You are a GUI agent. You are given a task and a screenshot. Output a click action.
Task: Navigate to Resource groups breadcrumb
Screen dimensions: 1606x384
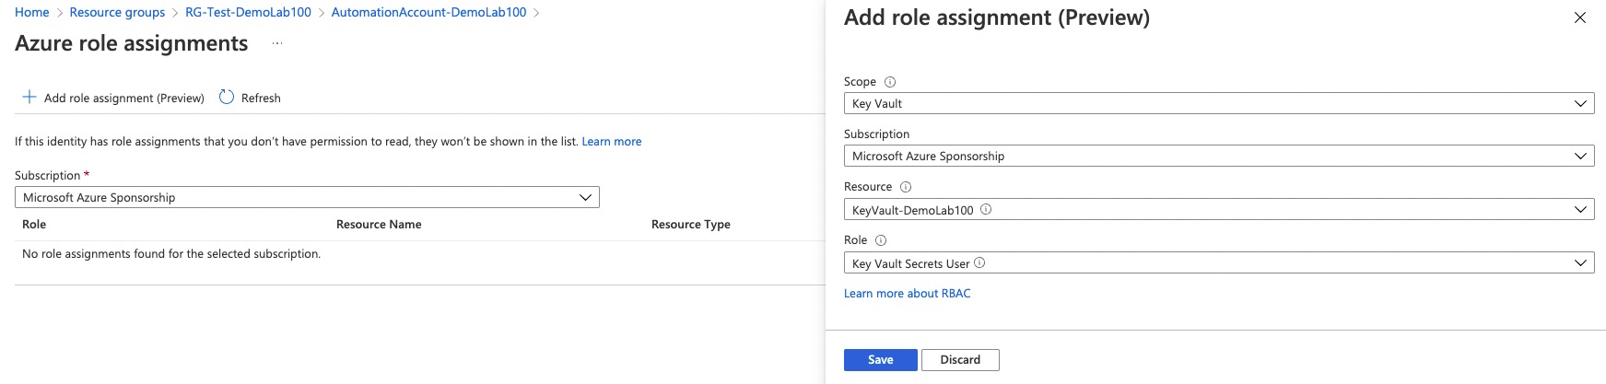point(117,12)
